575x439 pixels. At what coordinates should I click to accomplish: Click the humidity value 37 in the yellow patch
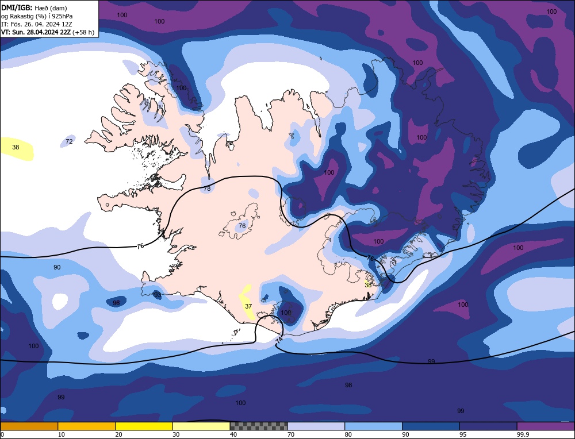[248, 306]
